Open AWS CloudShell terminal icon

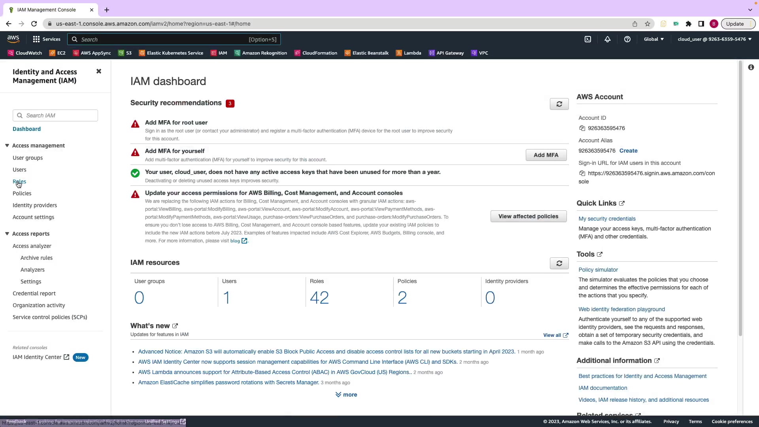tap(588, 39)
